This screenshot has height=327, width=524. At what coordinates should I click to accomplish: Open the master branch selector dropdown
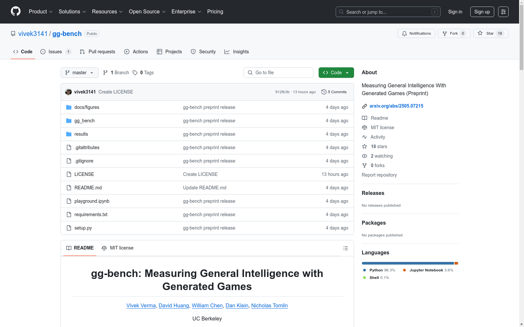pyautogui.click(x=80, y=73)
